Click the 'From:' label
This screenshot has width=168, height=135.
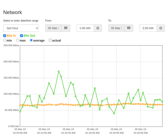[x=48, y=21]
